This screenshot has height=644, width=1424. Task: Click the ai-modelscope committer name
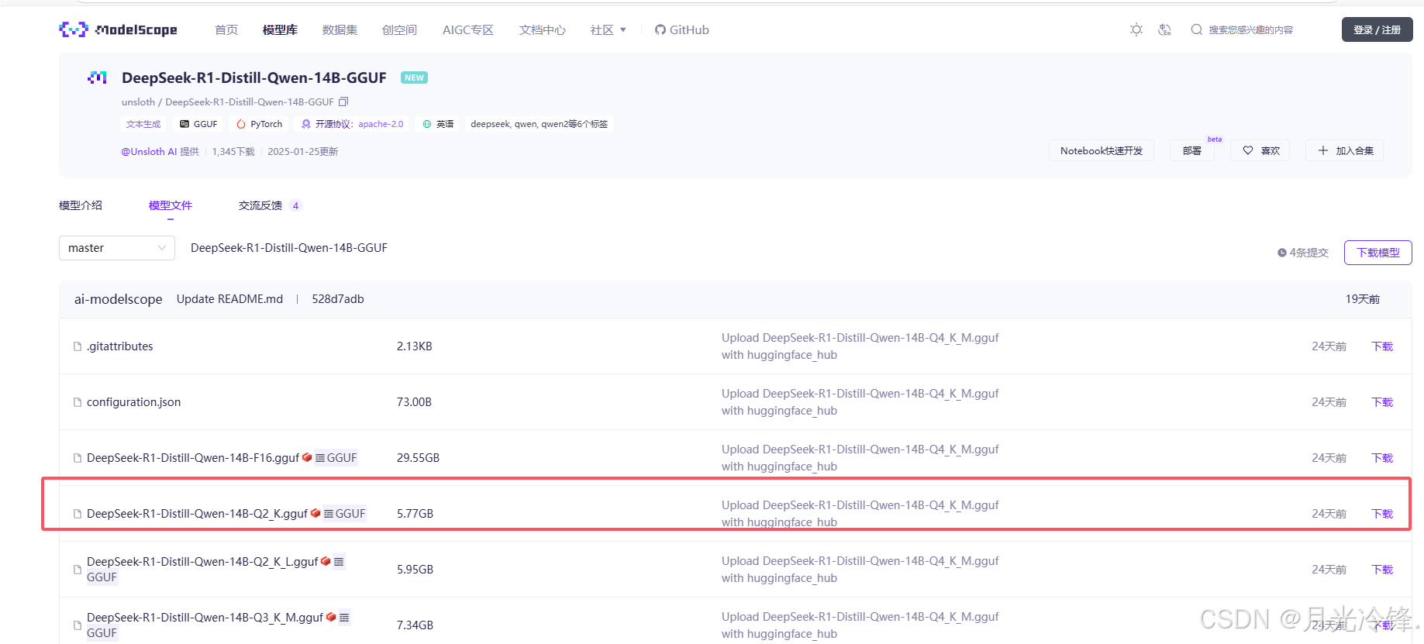click(118, 299)
